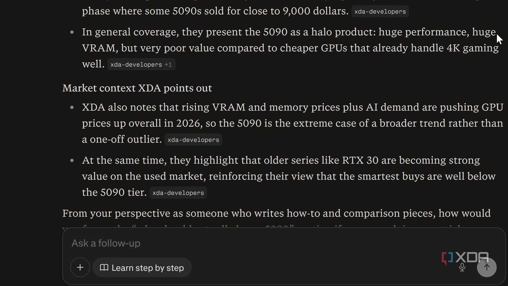
Task: Open xda-developers source after 5090 tier
Action: 178,193
